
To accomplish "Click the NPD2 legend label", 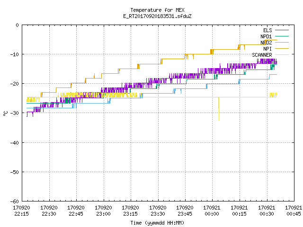I will coord(266,43).
